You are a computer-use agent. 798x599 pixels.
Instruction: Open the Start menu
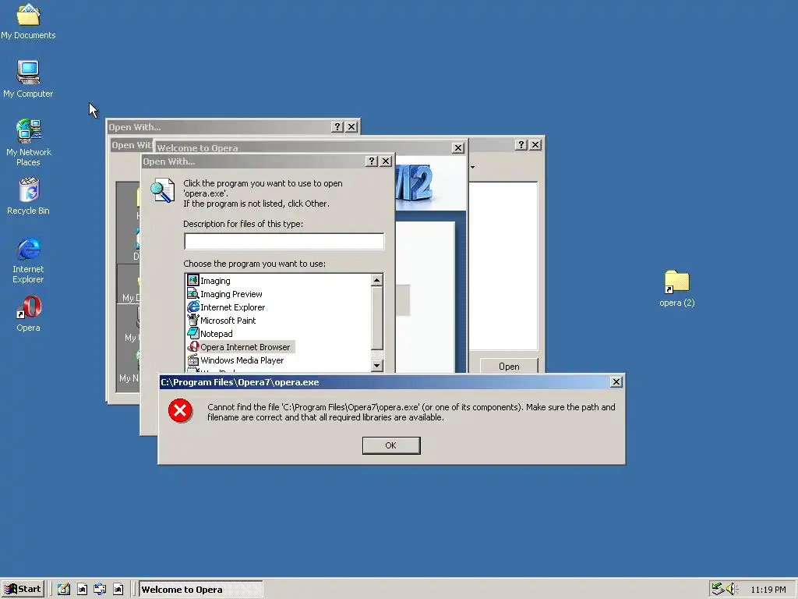coord(23,589)
